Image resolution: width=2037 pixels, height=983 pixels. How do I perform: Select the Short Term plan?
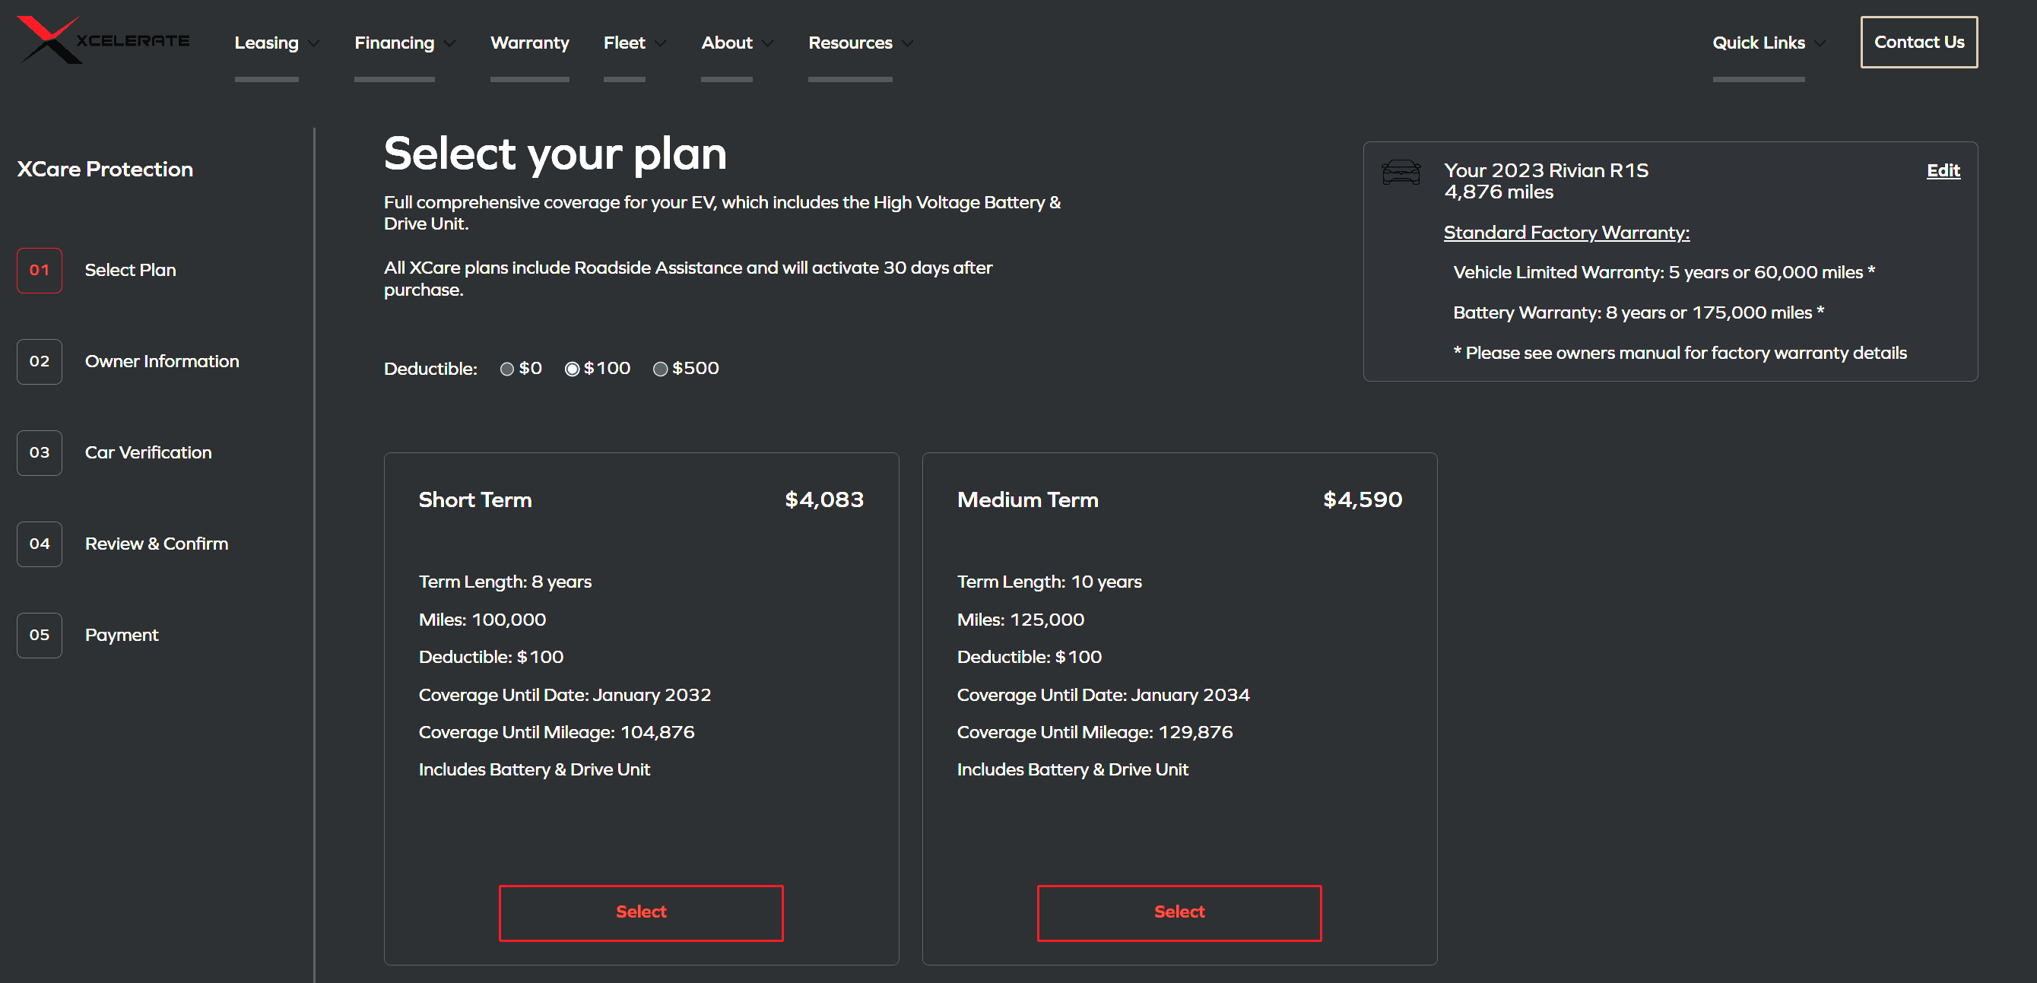[640, 912]
